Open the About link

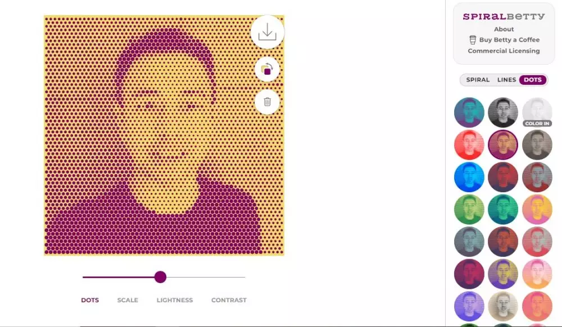[504, 29]
